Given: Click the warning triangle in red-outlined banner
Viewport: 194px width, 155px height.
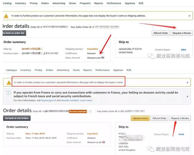Looking at the screenshot, I should click(9, 82).
